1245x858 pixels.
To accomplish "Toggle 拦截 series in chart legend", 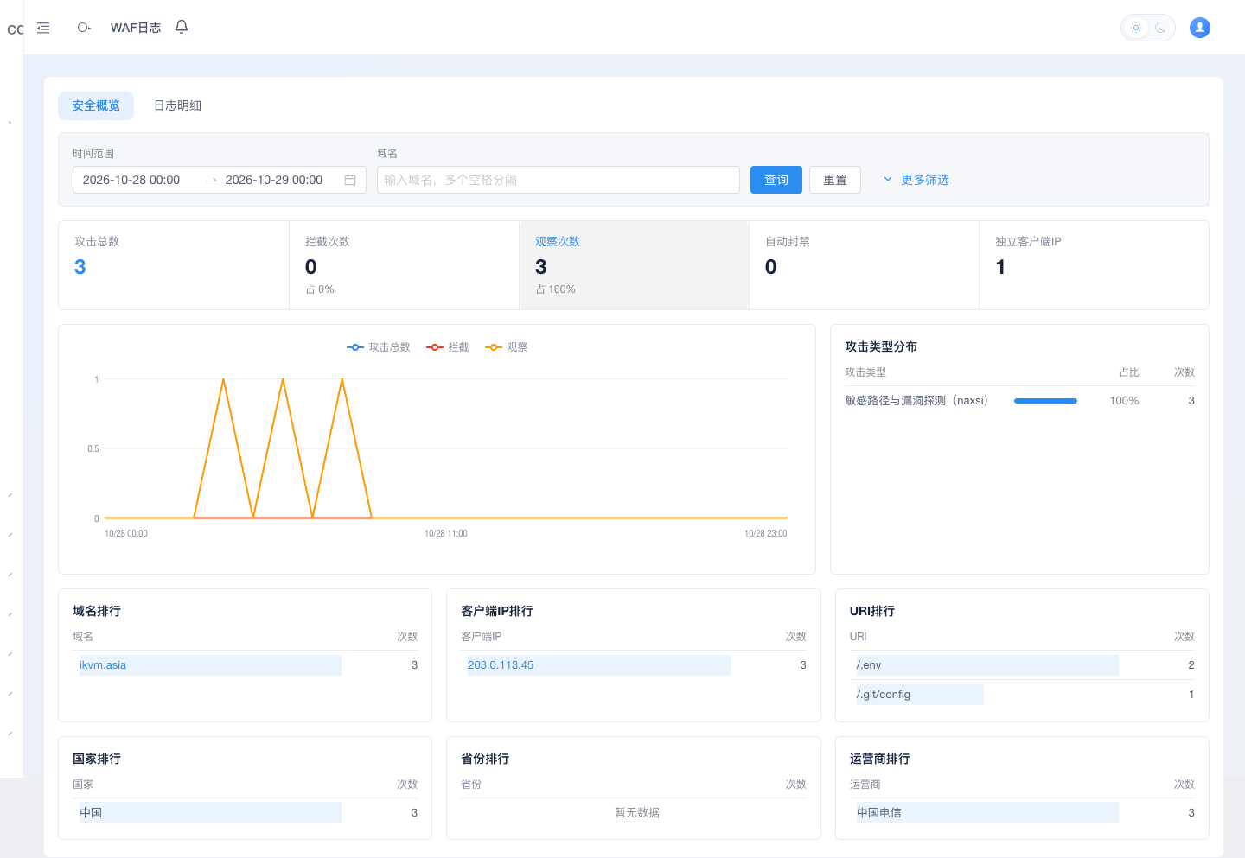I will (x=448, y=347).
